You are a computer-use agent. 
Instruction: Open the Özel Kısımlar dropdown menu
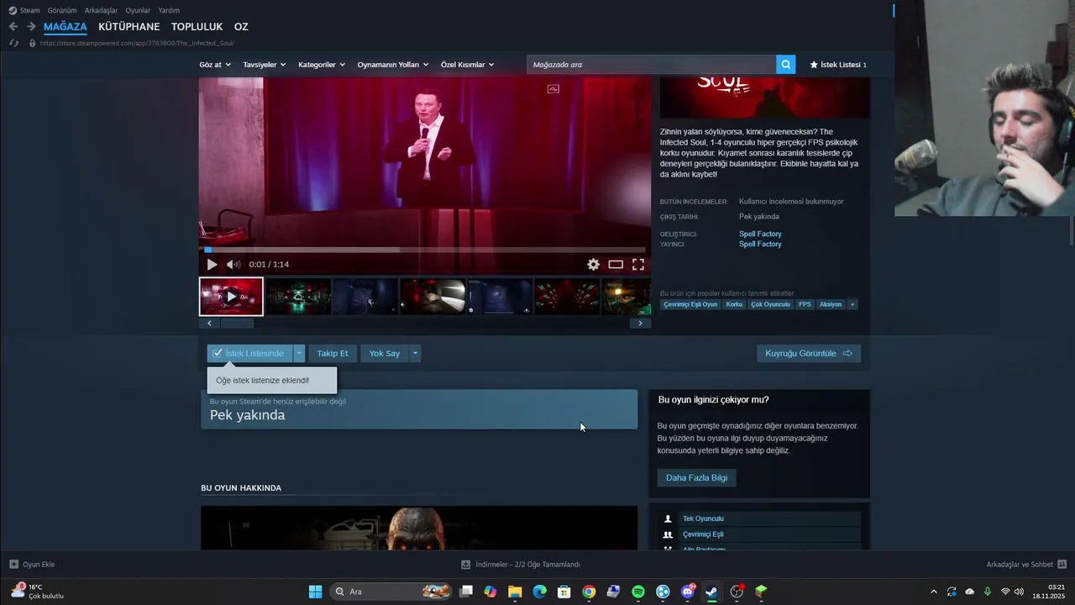[x=468, y=65]
